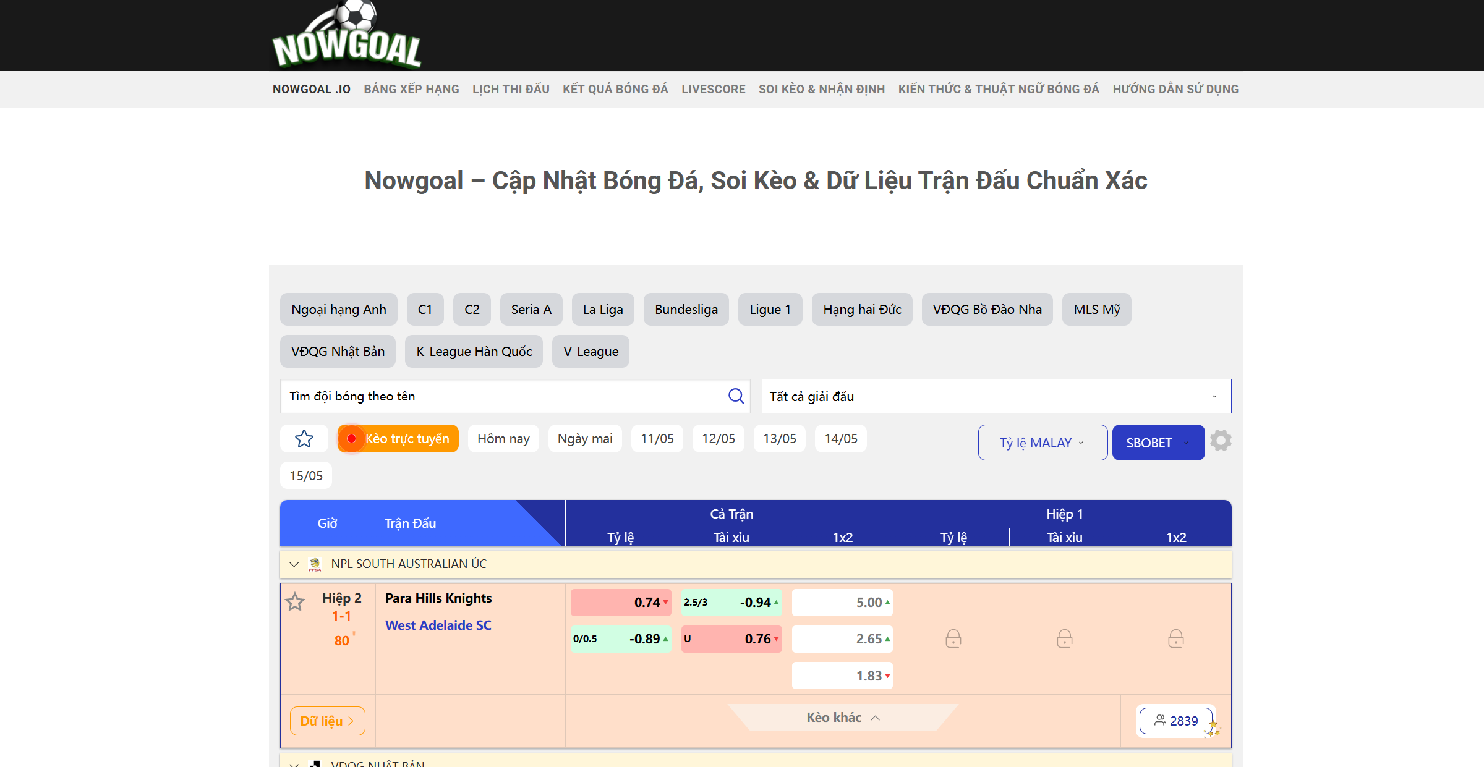1484x767 pixels.
Task: Select the Bundesliga league chip
Action: (686, 309)
